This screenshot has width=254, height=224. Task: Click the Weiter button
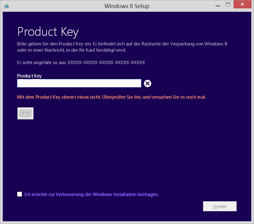pos(220,206)
